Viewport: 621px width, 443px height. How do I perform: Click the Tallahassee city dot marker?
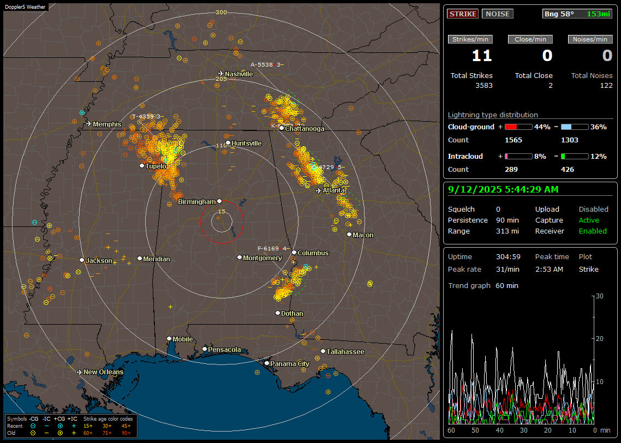(x=323, y=351)
